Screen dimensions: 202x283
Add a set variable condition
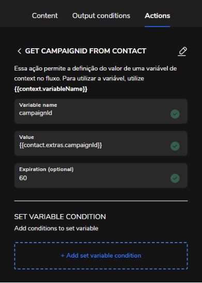click(x=101, y=256)
